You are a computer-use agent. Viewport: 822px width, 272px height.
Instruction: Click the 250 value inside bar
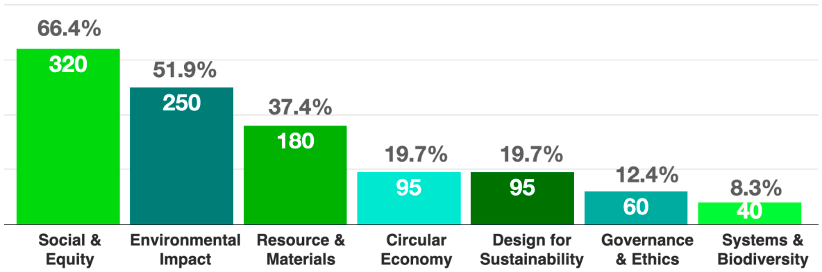181,103
